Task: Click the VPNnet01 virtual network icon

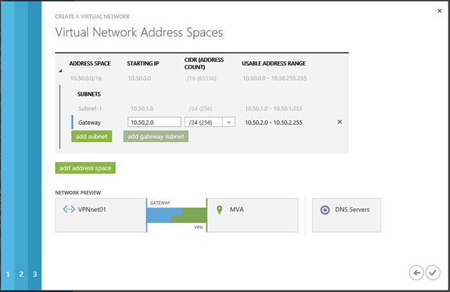Action: pyautogui.click(x=69, y=210)
